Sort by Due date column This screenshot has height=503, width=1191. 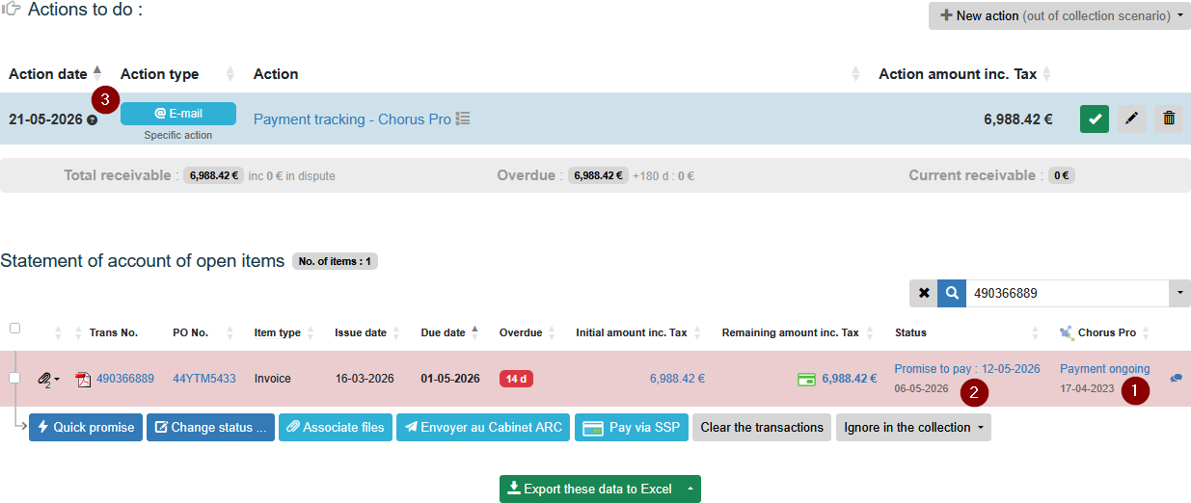[444, 332]
